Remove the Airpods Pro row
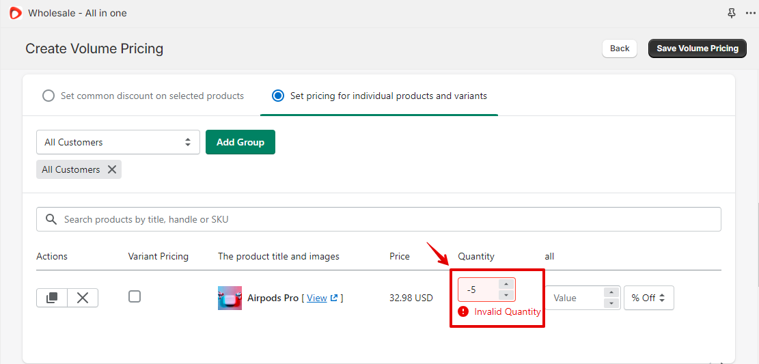 83,298
